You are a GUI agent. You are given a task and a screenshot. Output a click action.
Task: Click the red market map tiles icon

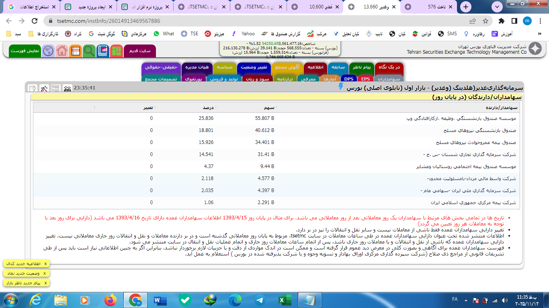117,51
